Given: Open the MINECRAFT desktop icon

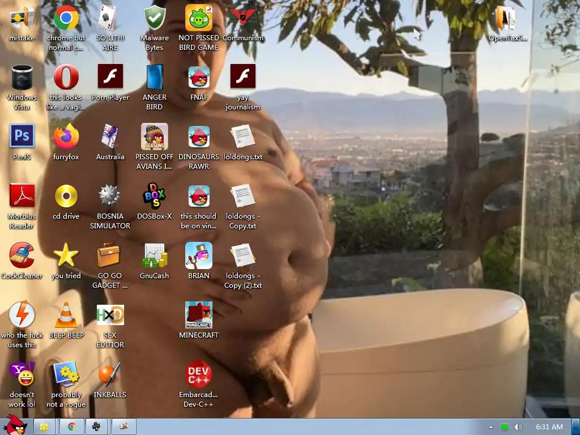Looking at the screenshot, I should (199, 321).
